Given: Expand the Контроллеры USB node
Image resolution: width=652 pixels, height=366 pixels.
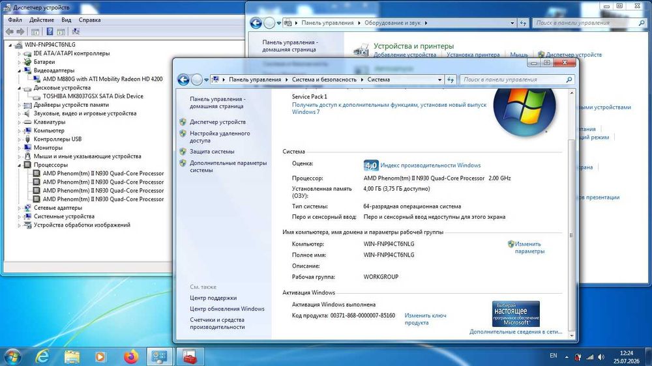Looking at the screenshot, I should (x=19, y=139).
